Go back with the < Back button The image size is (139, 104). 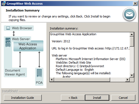73,98
